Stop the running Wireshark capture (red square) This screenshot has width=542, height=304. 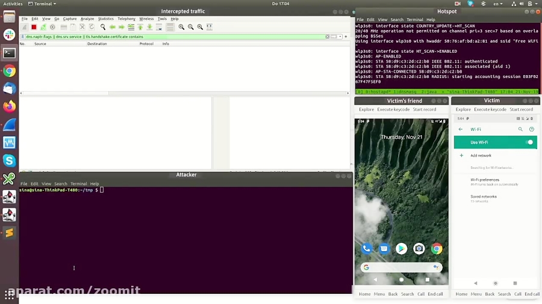34,27
